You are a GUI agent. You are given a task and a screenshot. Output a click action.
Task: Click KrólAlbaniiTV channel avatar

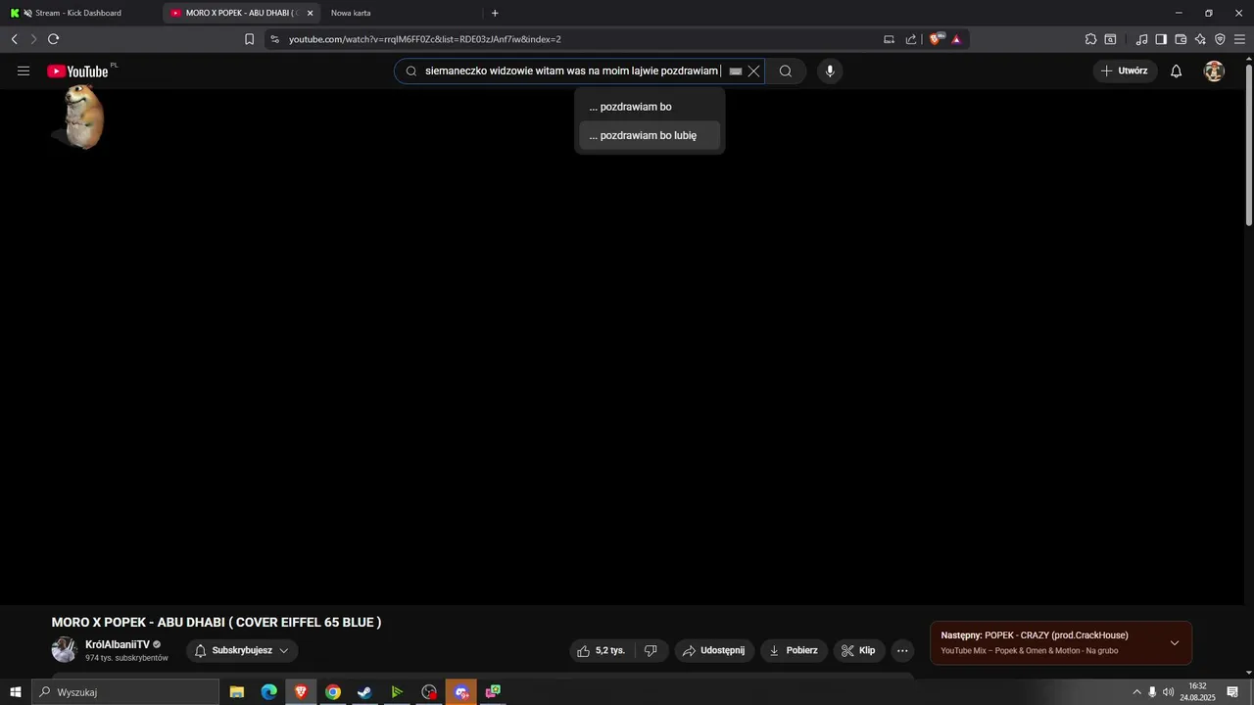65,650
